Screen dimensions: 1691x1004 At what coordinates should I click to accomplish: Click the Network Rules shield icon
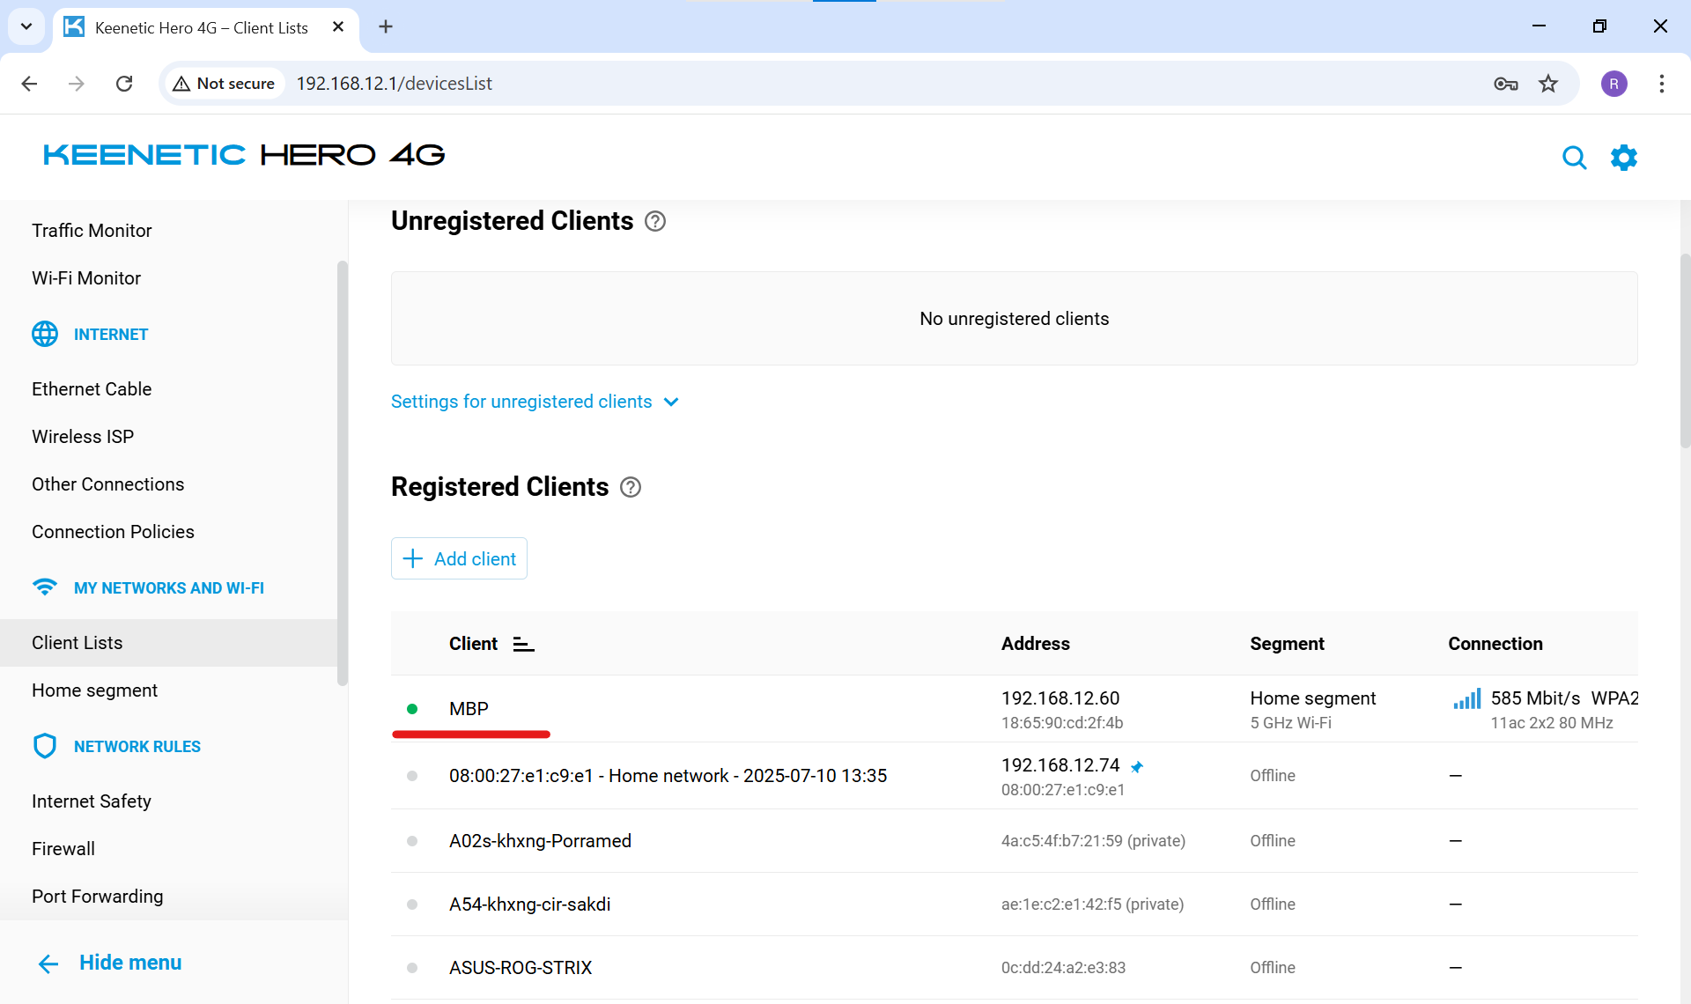click(45, 746)
